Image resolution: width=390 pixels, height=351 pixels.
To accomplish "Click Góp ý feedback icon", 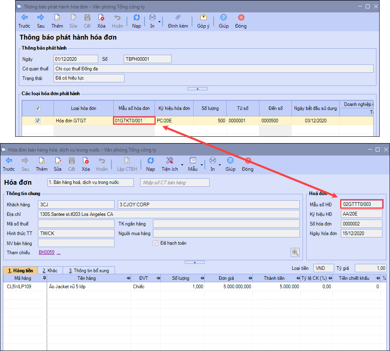I will tap(203, 18).
